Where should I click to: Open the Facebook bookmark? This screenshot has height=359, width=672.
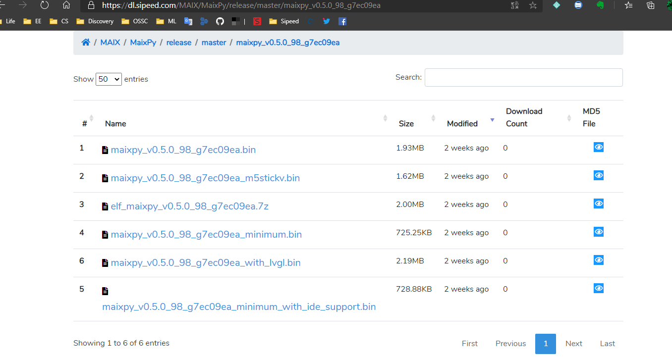342,21
